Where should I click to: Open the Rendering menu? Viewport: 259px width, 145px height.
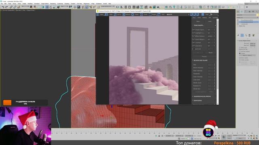(x=53, y=4)
